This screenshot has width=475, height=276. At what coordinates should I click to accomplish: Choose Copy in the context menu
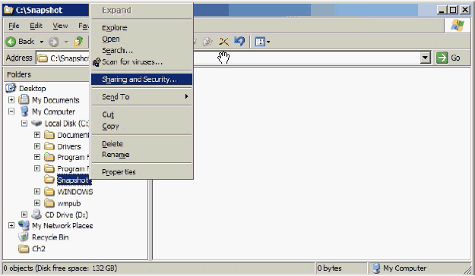click(x=141, y=126)
